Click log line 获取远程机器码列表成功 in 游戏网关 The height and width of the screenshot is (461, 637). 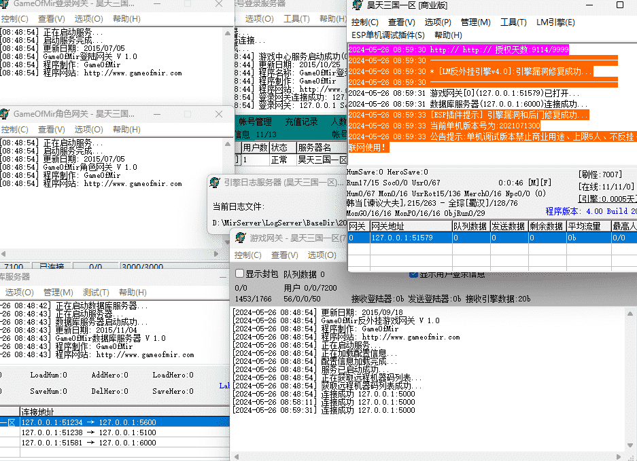pyautogui.click(x=327, y=386)
